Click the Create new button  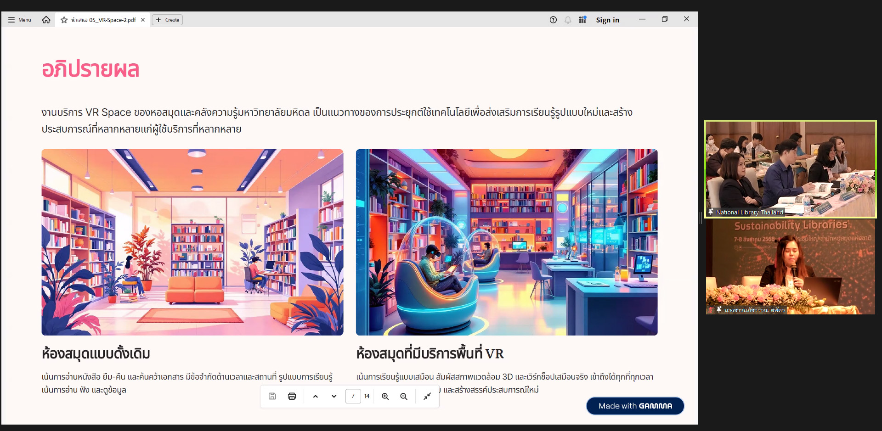point(167,20)
